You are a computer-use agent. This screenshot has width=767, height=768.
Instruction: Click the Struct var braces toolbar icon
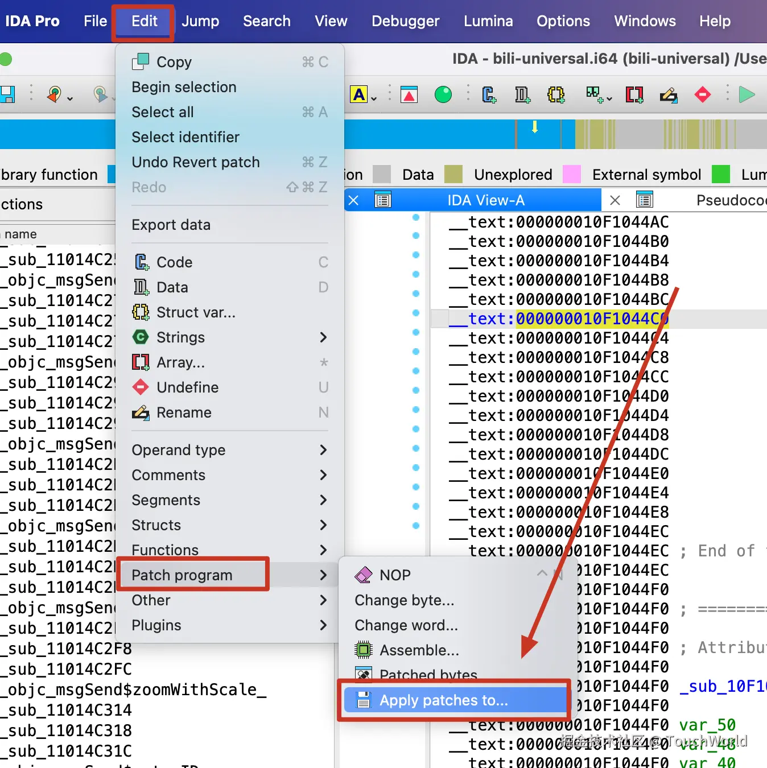tap(555, 94)
